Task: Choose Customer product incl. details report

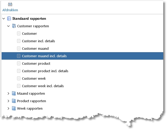Action: tap(45, 71)
